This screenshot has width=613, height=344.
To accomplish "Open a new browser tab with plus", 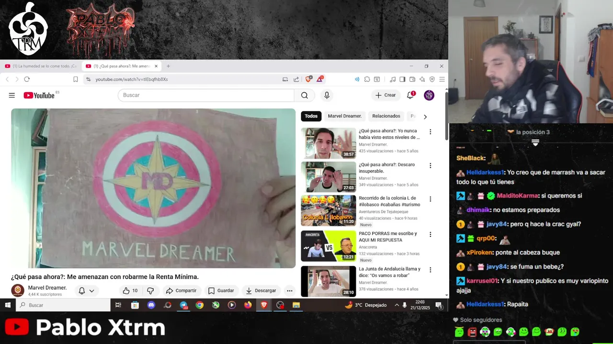I will 168,66.
